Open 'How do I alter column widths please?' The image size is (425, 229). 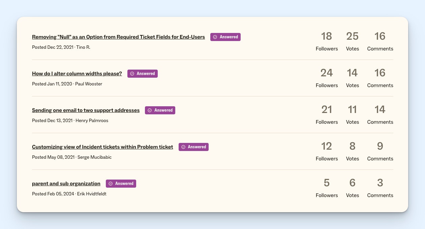[77, 73]
